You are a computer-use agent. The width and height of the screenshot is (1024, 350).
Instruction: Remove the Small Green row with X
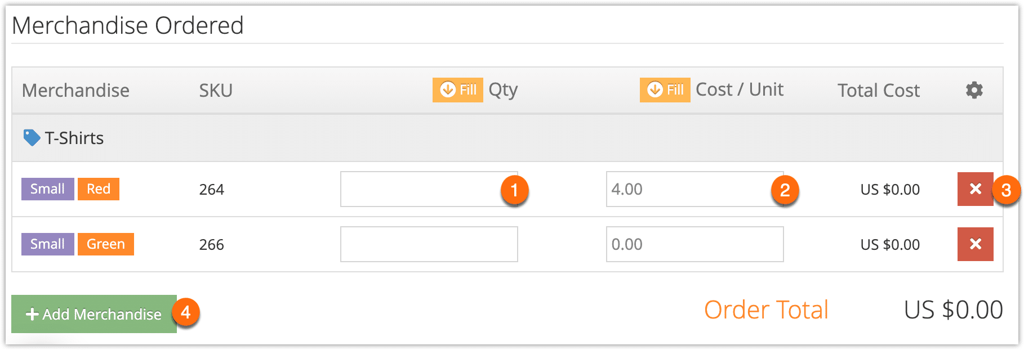pos(975,244)
